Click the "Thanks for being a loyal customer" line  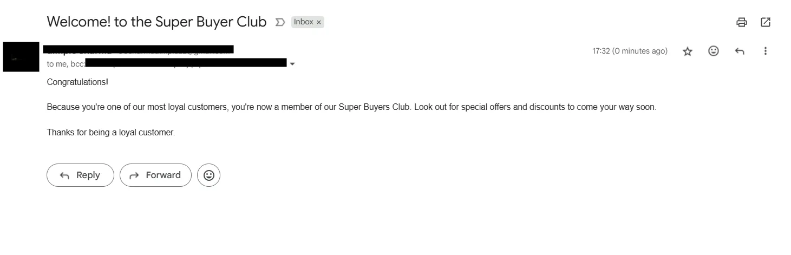click(x=111, y=132)
